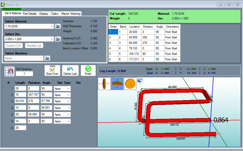This screenshot has height=151, width=243.
Task: Toggle the grid snap magnet icon
Action: click(x=9, y=72)
